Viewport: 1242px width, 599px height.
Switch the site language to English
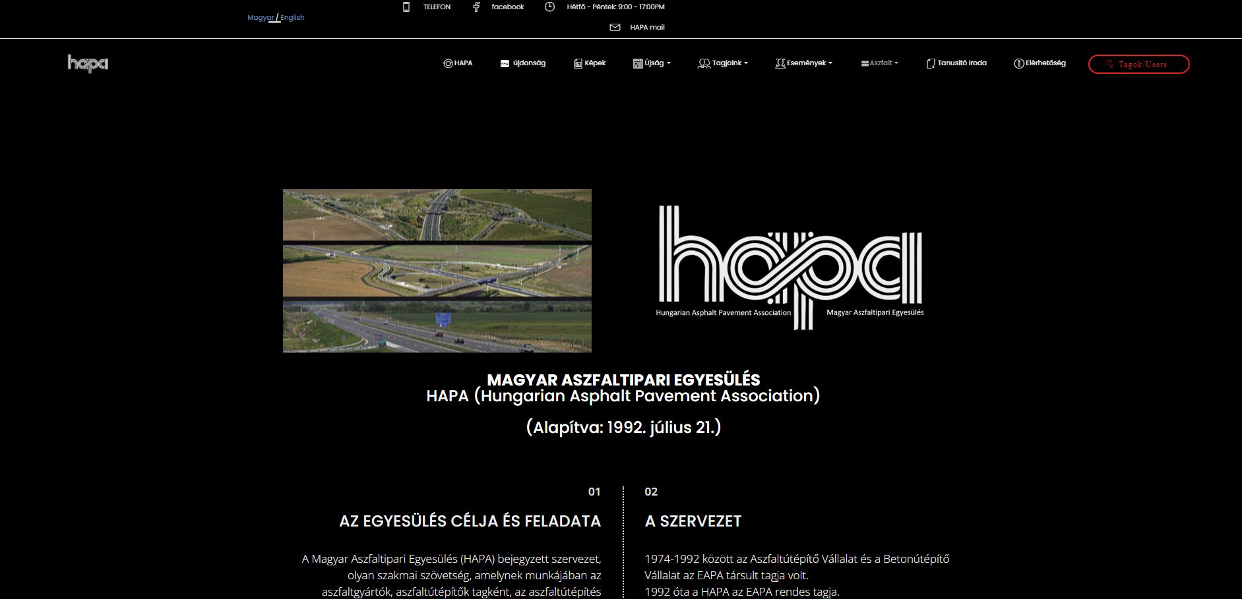coord(292,18)
